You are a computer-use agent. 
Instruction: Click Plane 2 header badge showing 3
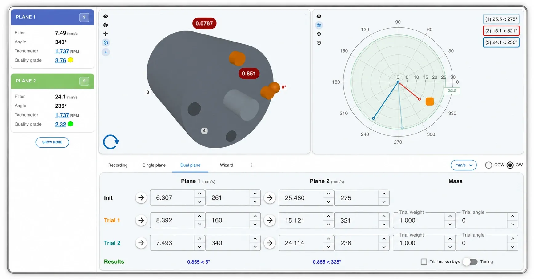pyautogui.click(x=84, y=81)
